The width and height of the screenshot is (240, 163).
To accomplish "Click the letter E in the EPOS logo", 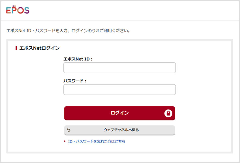I will (x=9, y=11).
